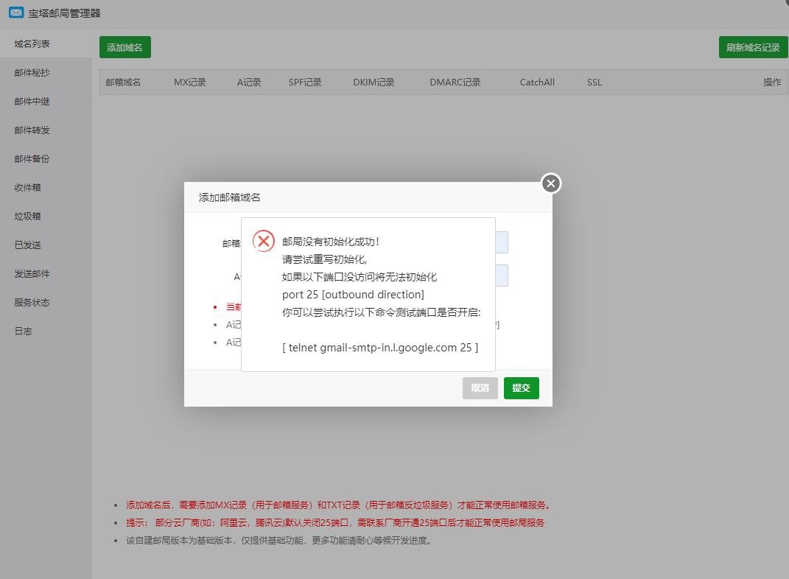Viewport: 789px width, 579px height.
Task: Click the 刷新域名记录 button
Action: [753, 47]
